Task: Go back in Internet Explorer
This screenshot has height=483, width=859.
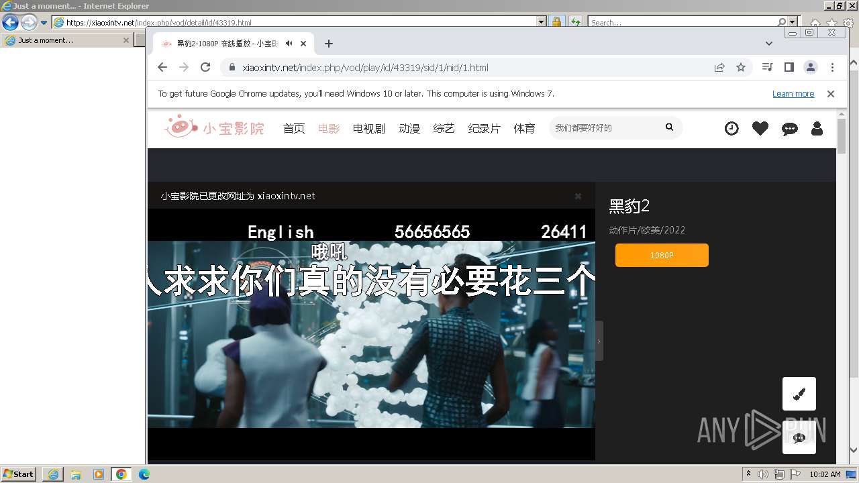Action: (10, 22)
